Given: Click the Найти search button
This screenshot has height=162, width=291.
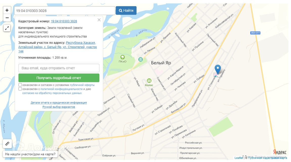Looking at the screenshot, I should pyautogui.click(x=126, y=11).
